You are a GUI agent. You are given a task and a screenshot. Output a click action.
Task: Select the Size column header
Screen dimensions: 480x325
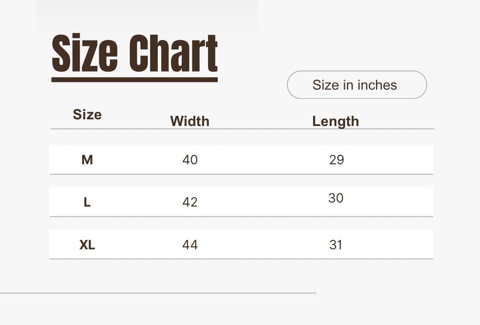pyautogui.click(x=87, y=115)
